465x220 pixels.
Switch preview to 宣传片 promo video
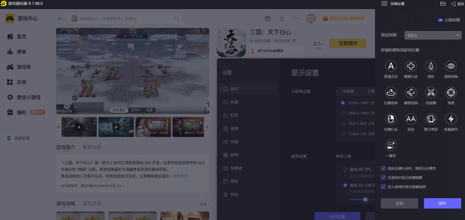pyautogui.click(x=136, y=110)
